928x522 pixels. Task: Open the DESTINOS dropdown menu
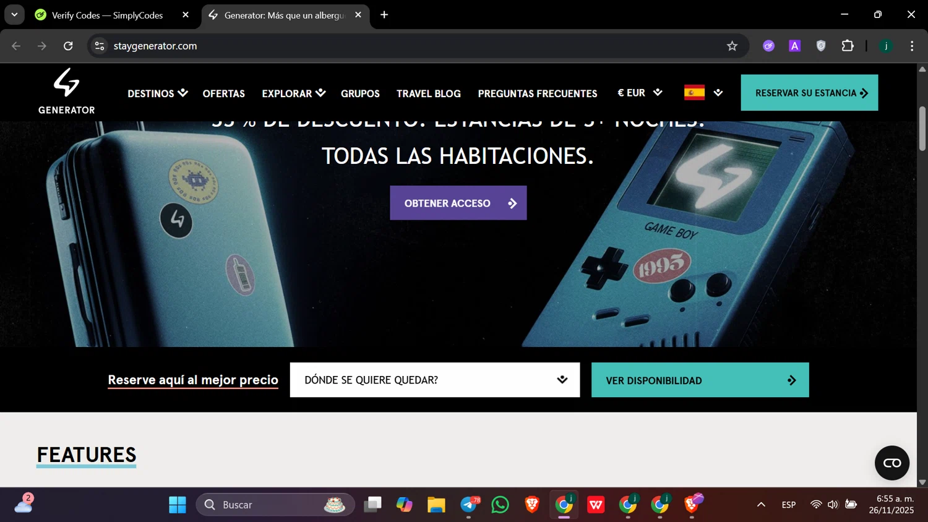(x=158, y=93)
